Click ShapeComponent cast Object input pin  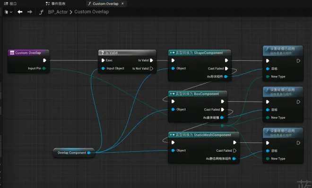click(173, 68)
